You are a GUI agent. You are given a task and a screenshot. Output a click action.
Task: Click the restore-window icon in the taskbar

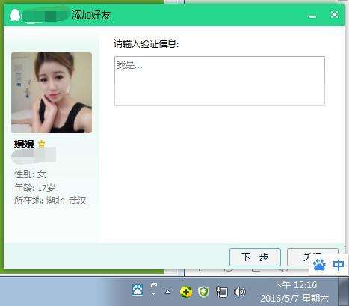(154, 285)
